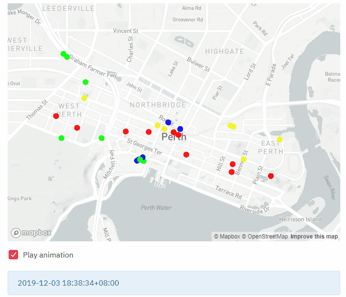The width and height of the screenshot is (346, 297).
Task: Click the Perth Water label on the map
Action: [156, 208]
